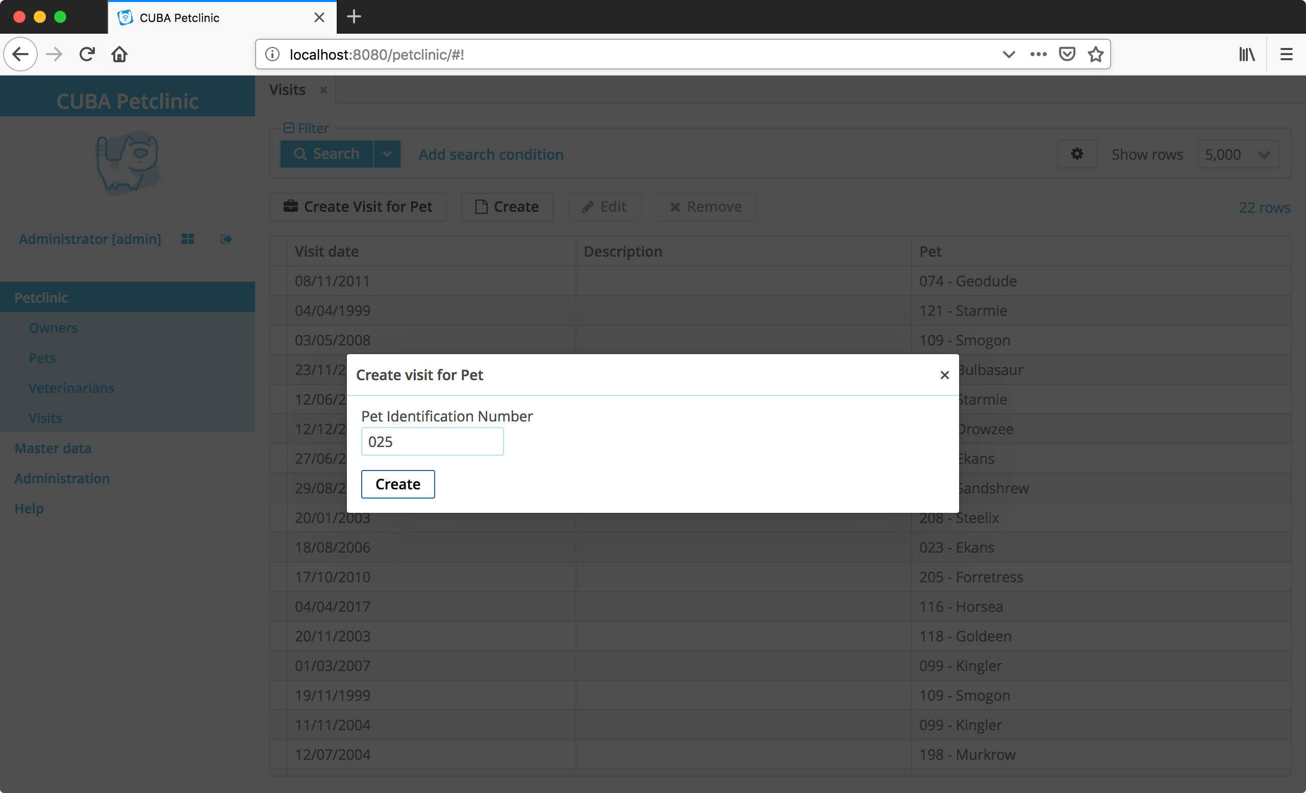Go to browser home page icon
1306x793 pixels.
[119, 54]
